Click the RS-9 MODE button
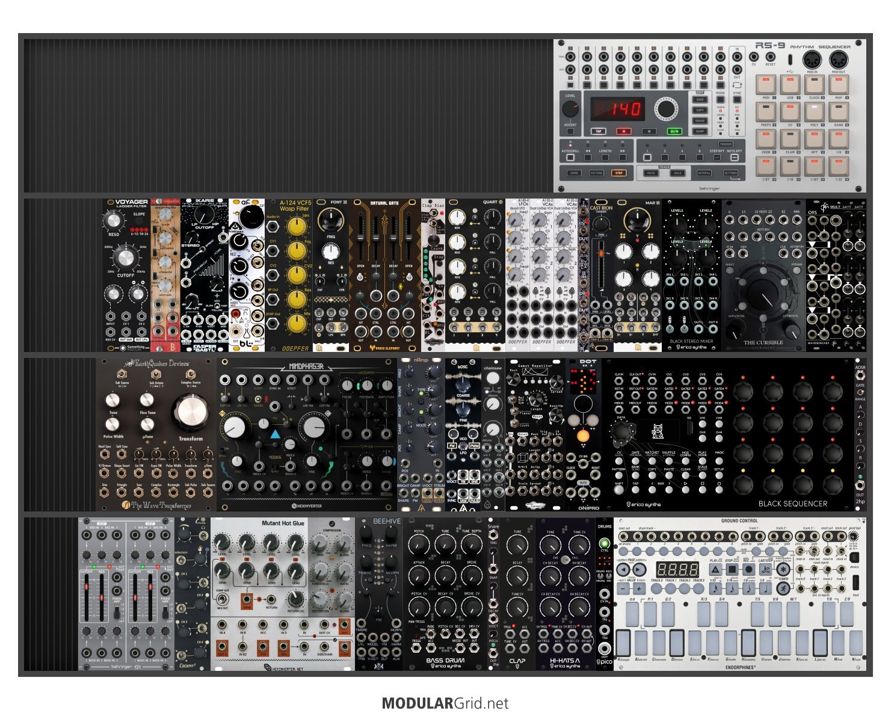This screenshot has height=716, width=891. (x=721, y=99)
